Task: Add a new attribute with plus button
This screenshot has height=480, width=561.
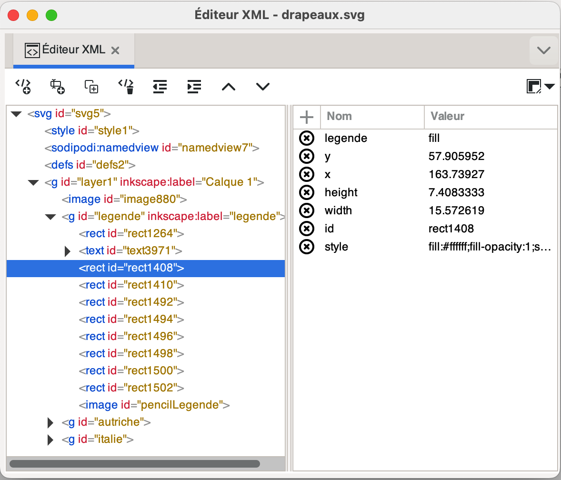Action: [x=306, y=117]
